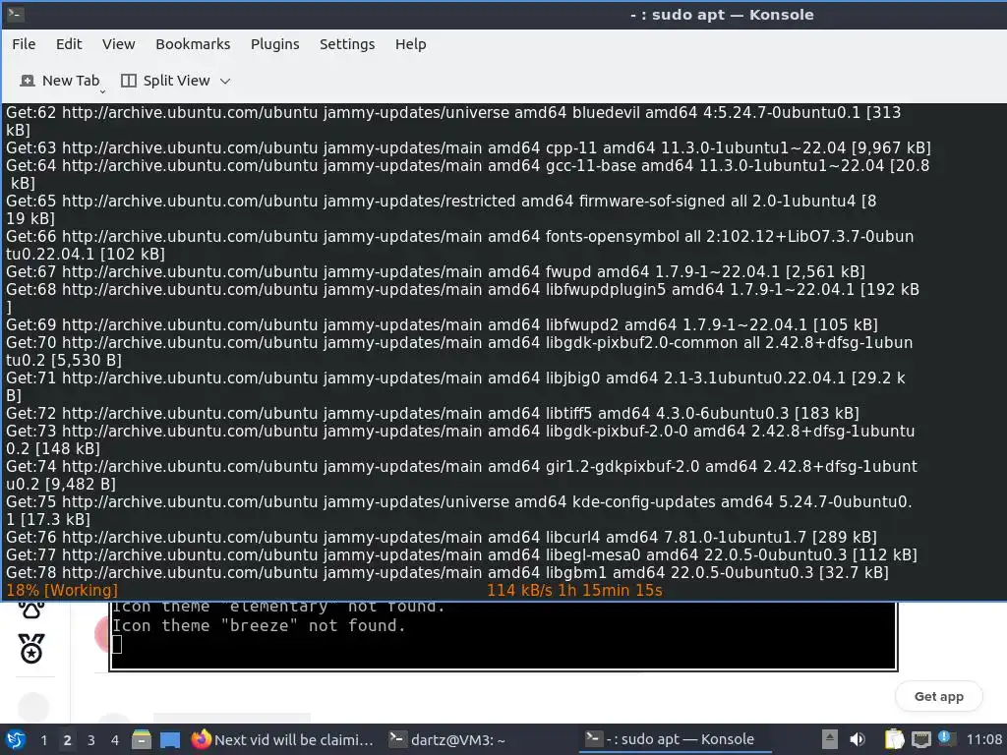Click the blue show desktop icon in the taskbar
The image size is (1007, 755).
(170, 740)
